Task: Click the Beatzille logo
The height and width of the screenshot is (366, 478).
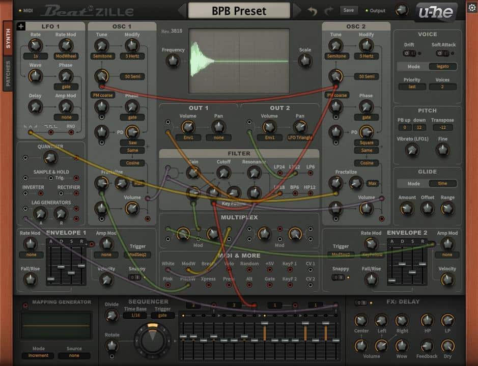Action: (x=88, y=11)
